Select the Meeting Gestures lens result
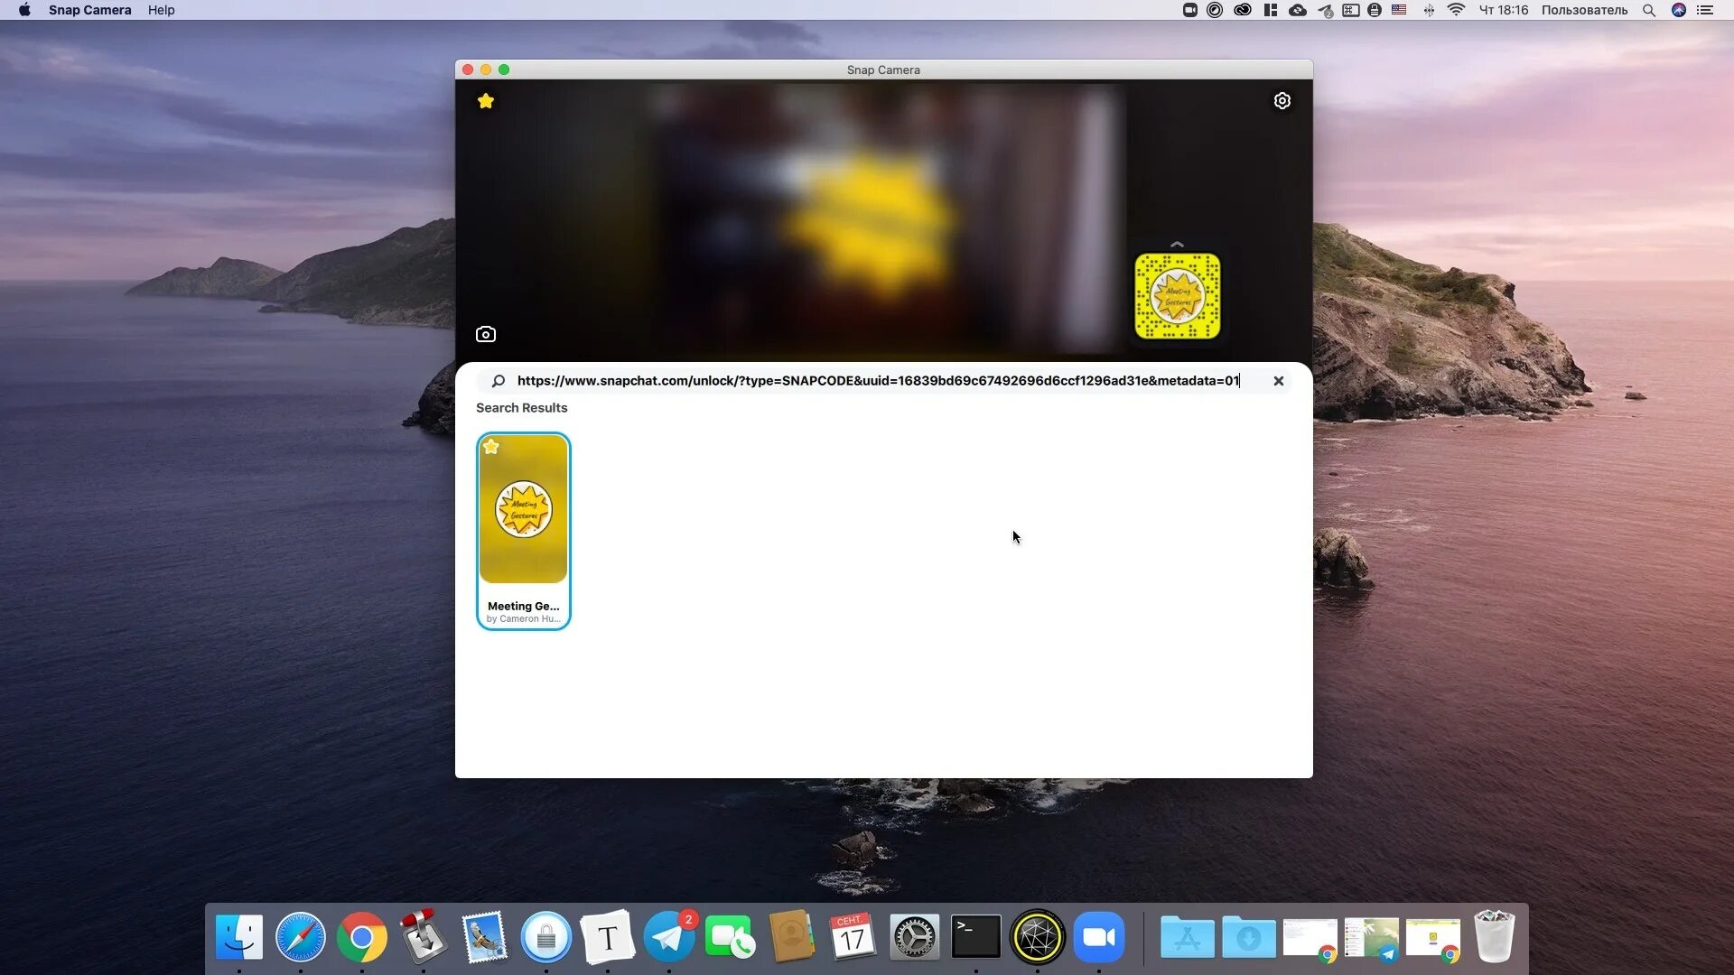The height and width of the screenshot is (975, 1734). (524, 531)
